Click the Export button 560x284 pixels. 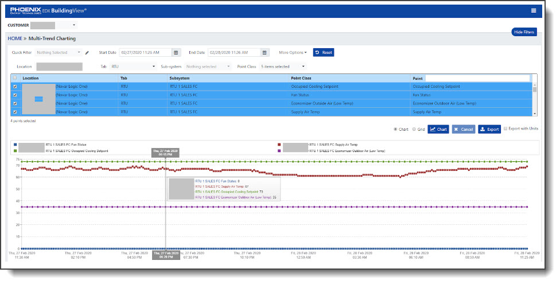click(x=489, y=129)
